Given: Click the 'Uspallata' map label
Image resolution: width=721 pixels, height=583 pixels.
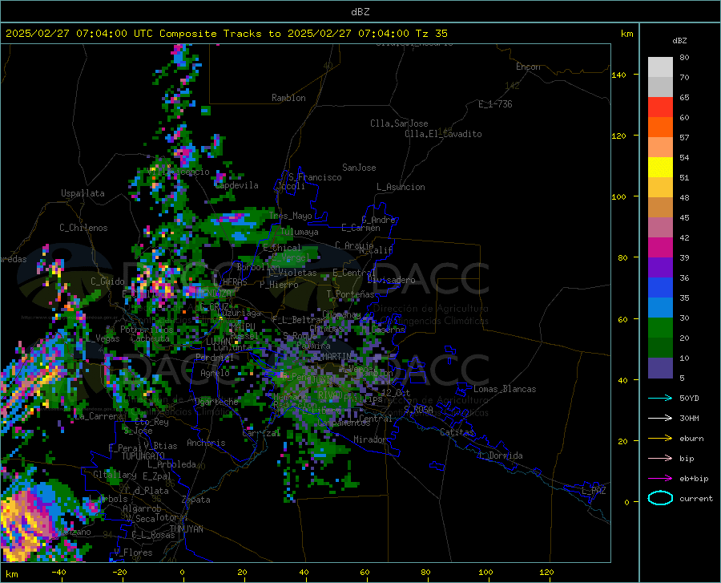Looking at the screenshot, I should 83,194.
